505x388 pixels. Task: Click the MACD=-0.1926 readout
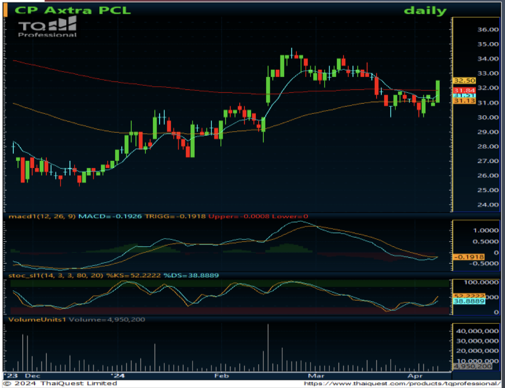tap(110, 216)
